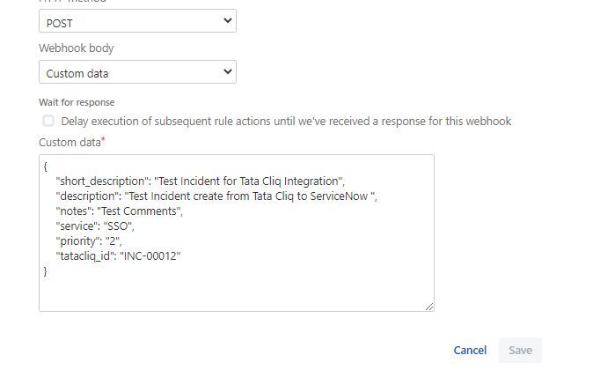Click the empty area at the textarea bottom
The image size is (615, 370).
(235, 294)
